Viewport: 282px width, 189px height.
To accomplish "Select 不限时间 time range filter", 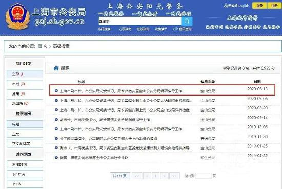I will tap(25, 164).
